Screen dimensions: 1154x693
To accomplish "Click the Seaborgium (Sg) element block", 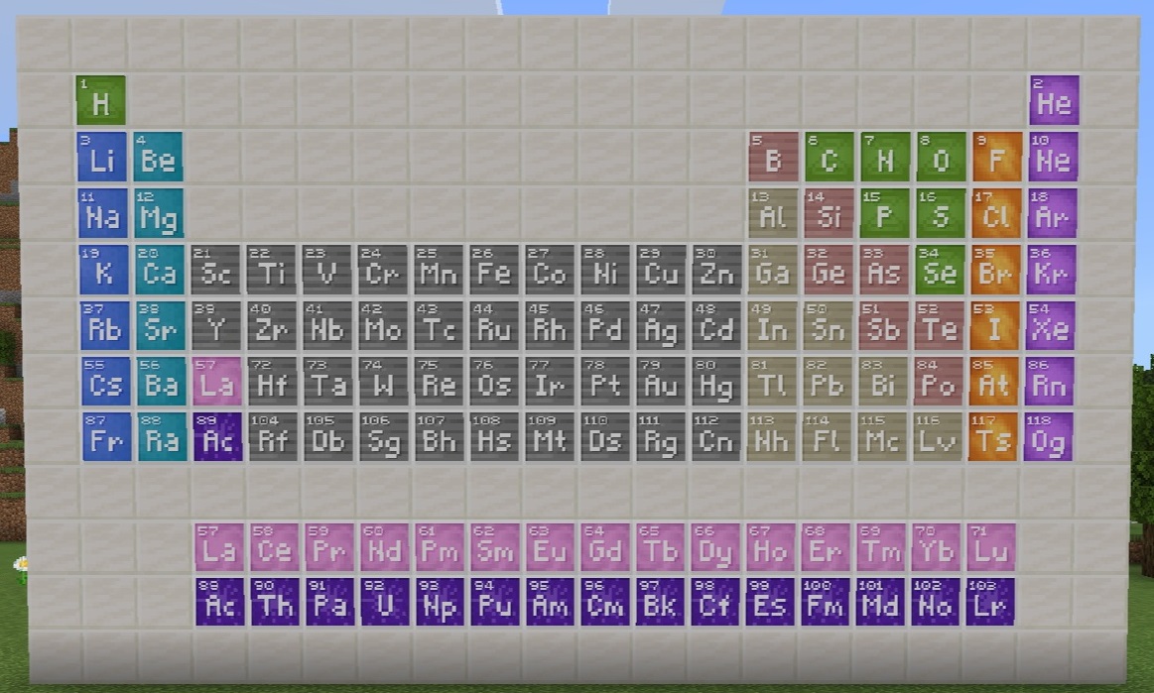I will pos(384,437).
